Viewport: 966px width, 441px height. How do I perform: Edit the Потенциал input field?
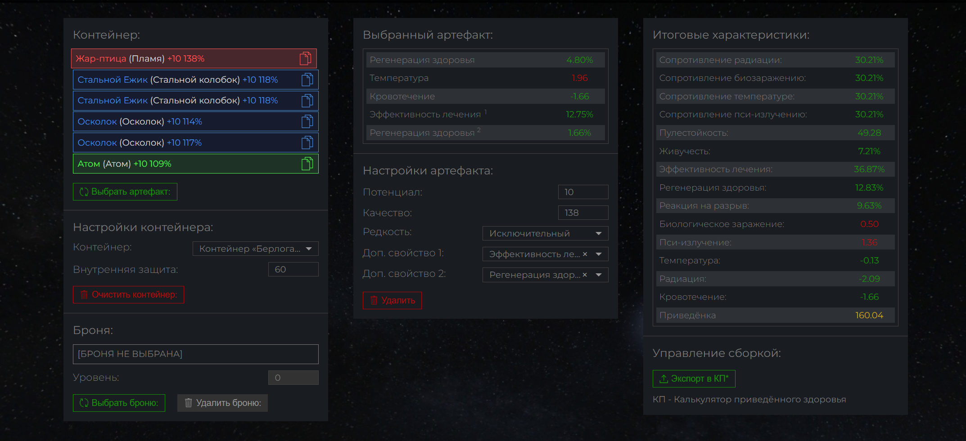(583, 192)
